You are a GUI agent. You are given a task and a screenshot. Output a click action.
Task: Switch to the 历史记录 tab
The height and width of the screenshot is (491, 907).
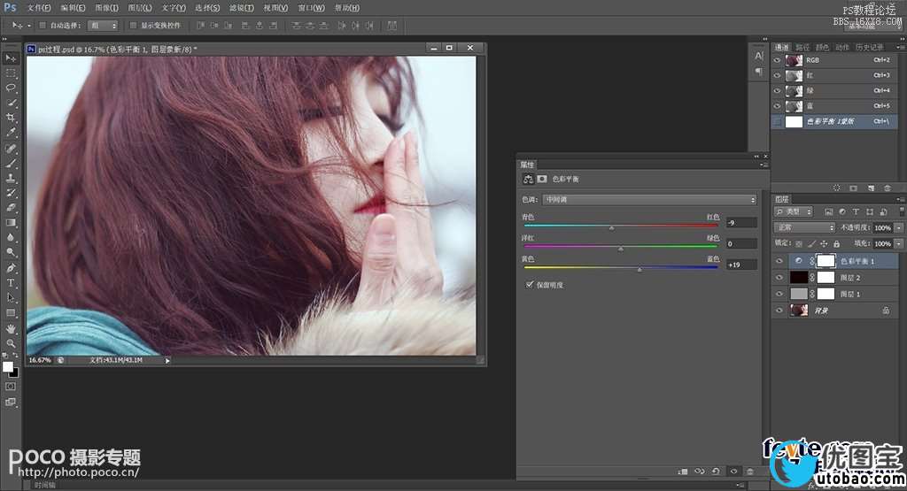coord(870,48)
